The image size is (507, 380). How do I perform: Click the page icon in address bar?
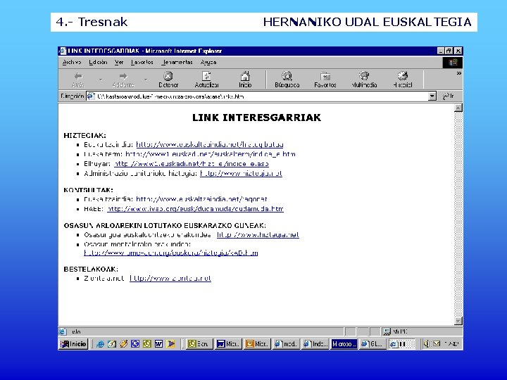[x=91, y=96]
